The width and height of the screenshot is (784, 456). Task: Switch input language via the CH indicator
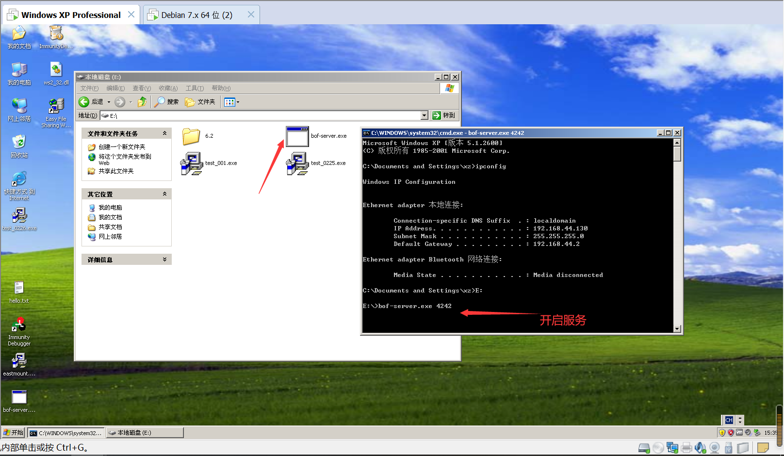tap(729, 420)
